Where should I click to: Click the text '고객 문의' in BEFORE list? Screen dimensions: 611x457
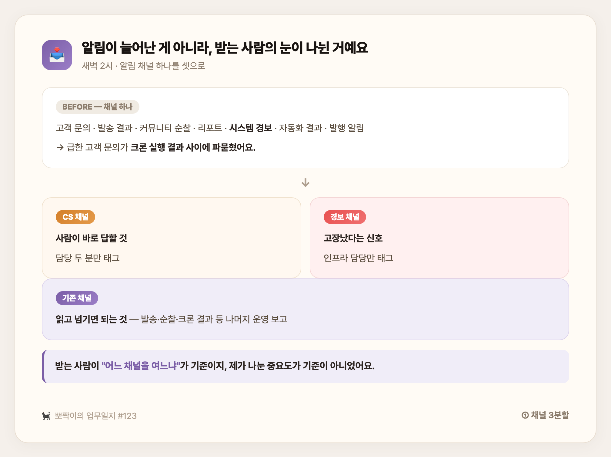73,128
